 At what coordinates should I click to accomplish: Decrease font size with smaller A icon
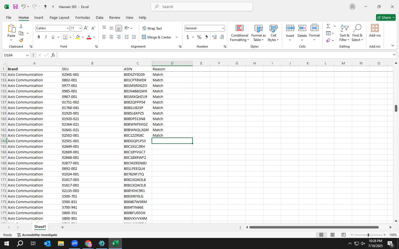tap(93, 28)
